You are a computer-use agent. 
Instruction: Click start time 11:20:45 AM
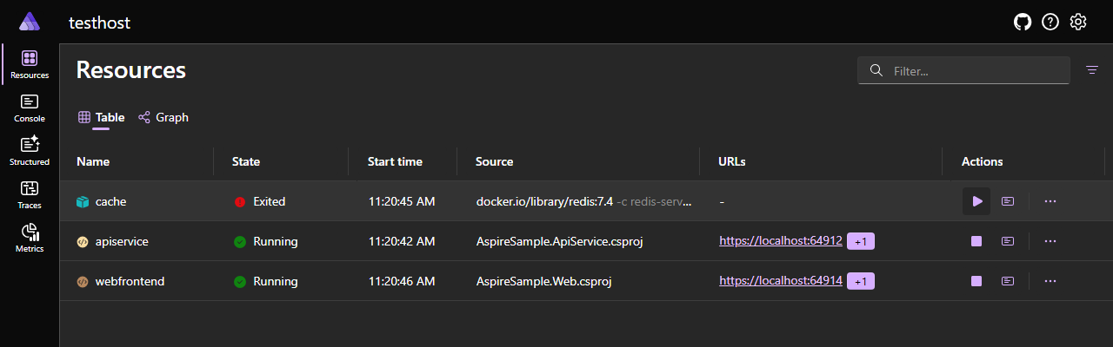point(402,201)
